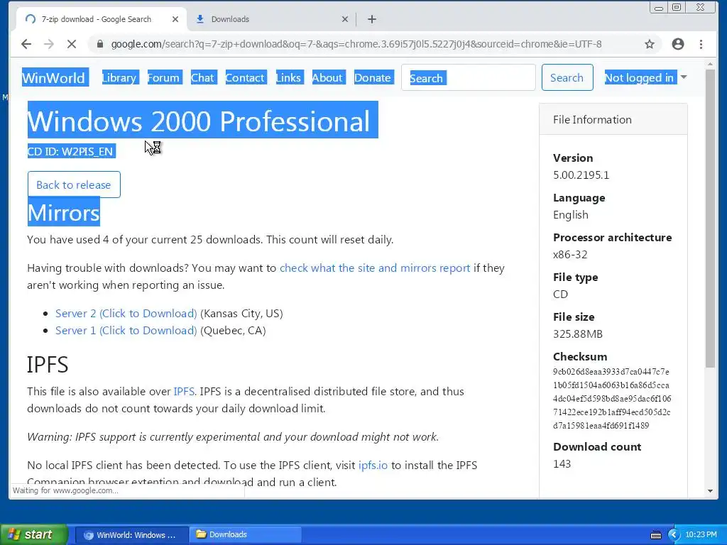Click the Back to release button

(74, 185)
